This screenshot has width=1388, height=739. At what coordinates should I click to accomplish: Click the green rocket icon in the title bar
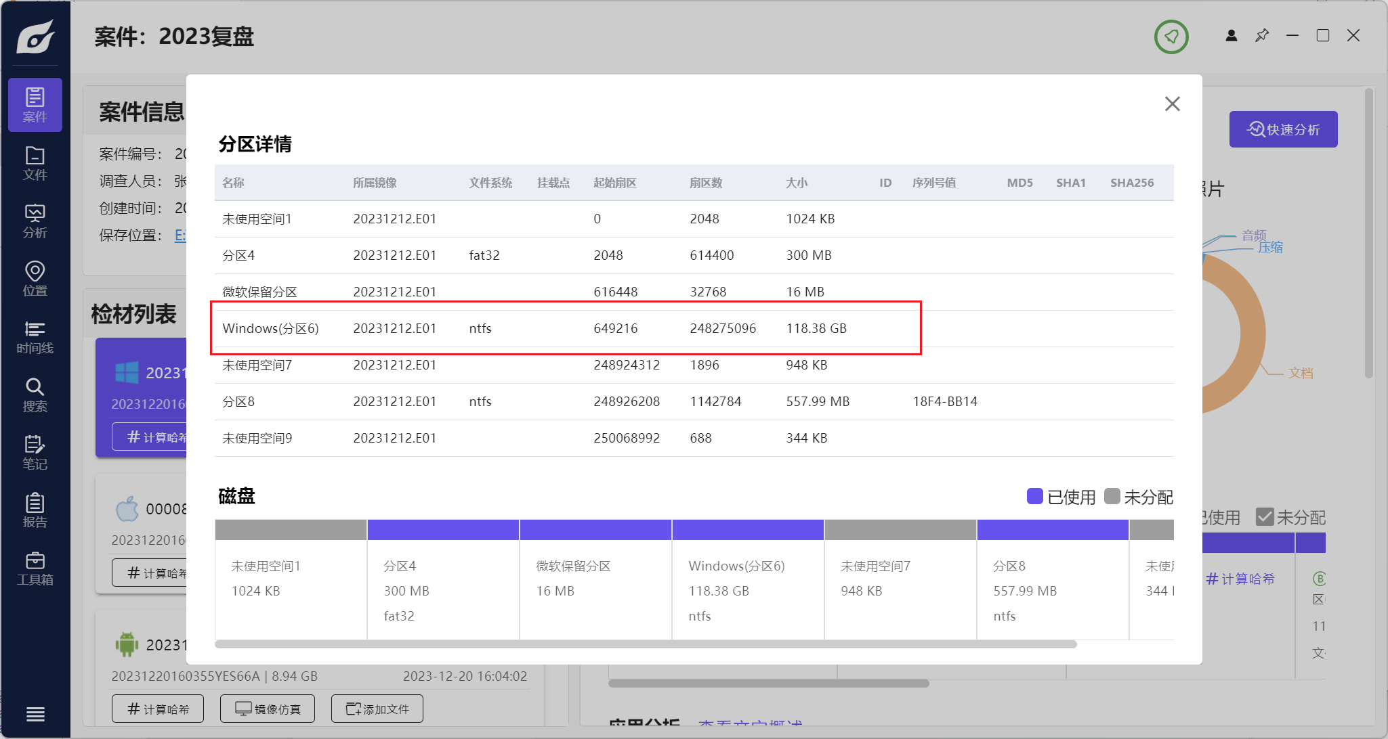[x=1171, y=37]
